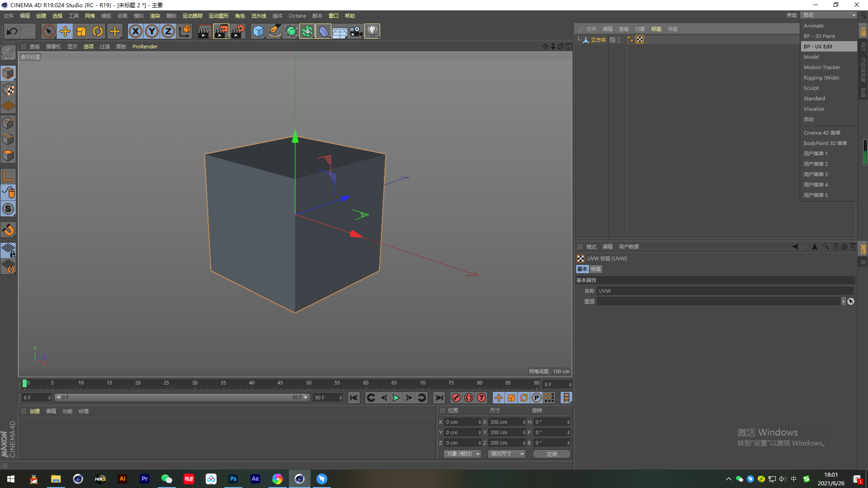Open the 运动图形 menu

(x=218, y=16)
